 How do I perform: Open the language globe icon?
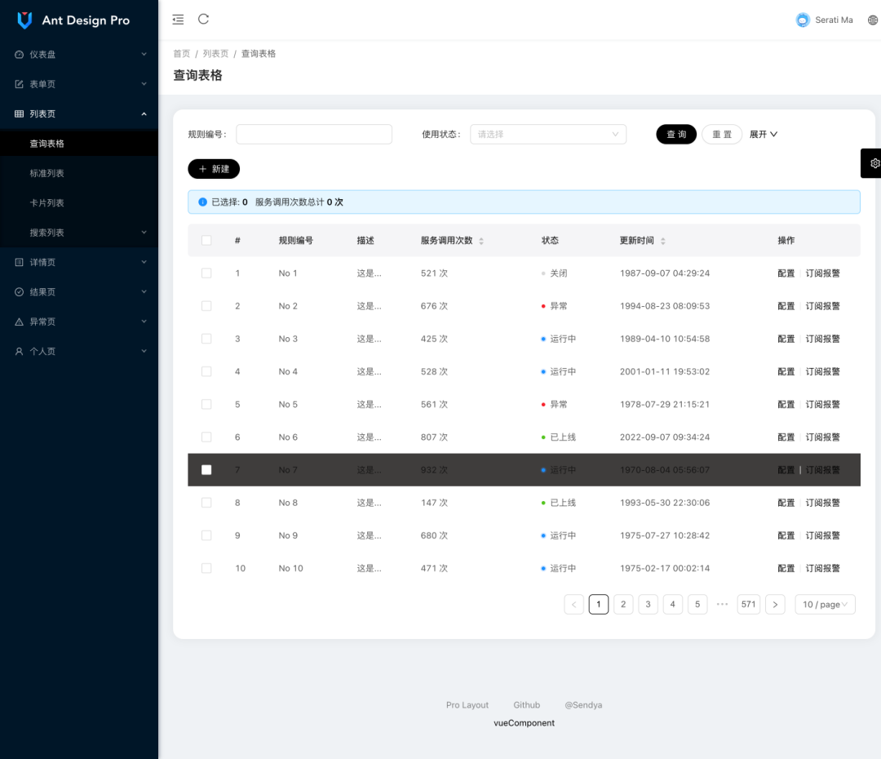point(873,20)
